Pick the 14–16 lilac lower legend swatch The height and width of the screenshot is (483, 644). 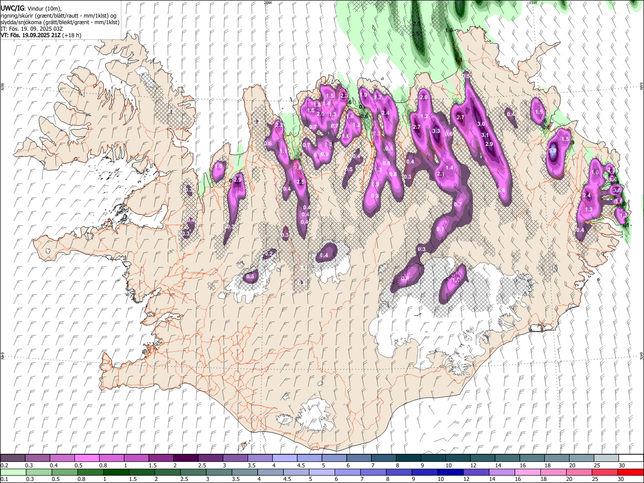click(x=501, y=472)
